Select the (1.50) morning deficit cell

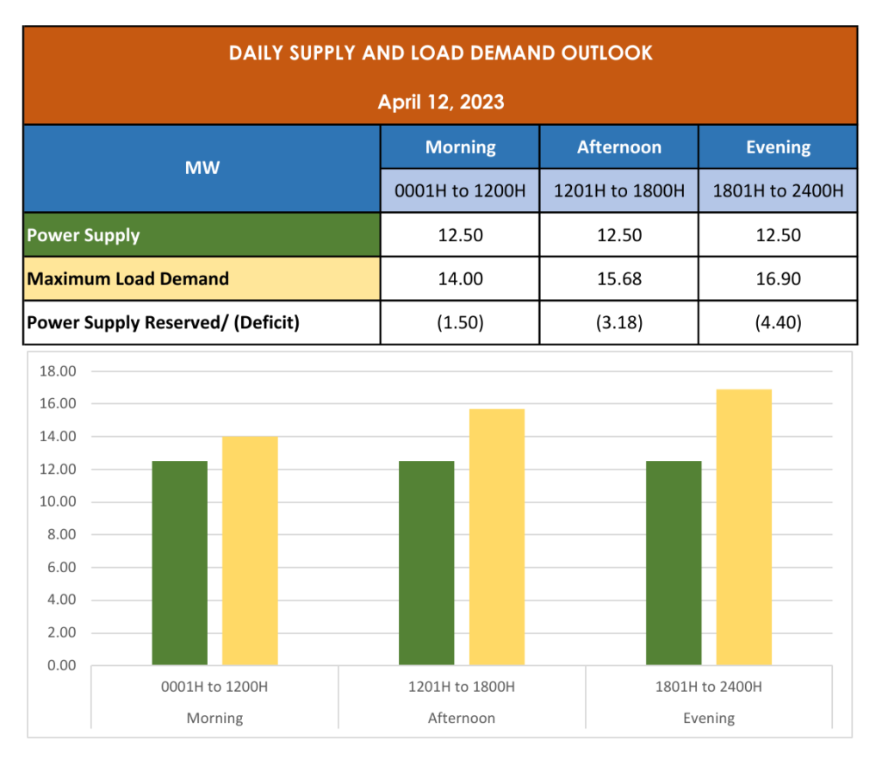[x=460, y=323]
